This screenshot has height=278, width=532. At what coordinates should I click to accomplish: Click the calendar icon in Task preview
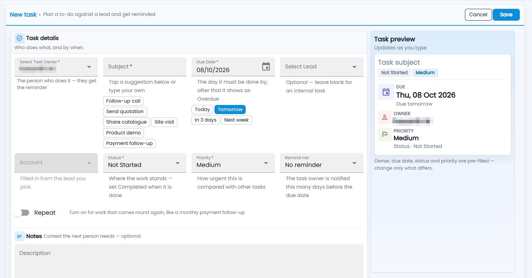[386, 92]
